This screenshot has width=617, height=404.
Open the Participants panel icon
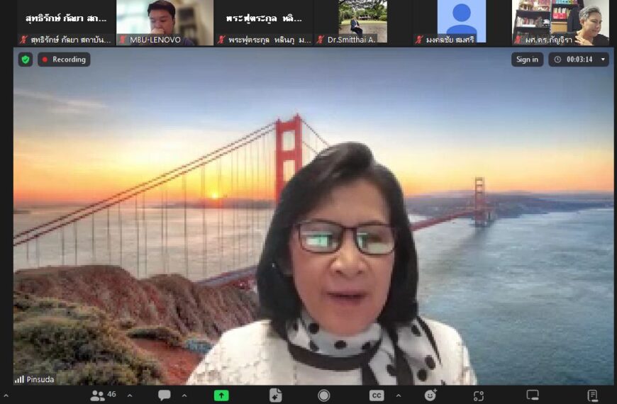[98, 395]
